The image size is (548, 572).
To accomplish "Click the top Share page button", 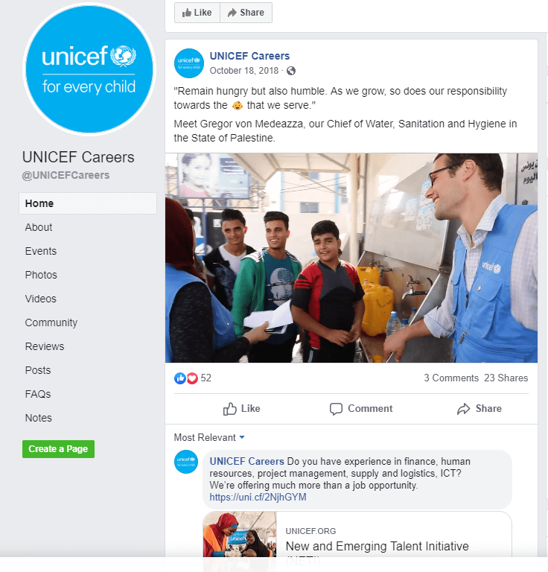I will 246,13.
